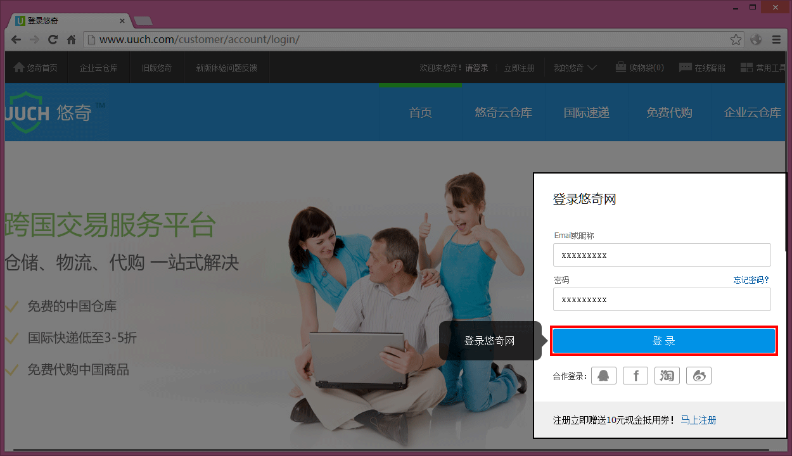This screenshot has height=456, width=792.
Task: Click the 国际快递低至3-5折 bullet text
Action: tap(82, 338)
